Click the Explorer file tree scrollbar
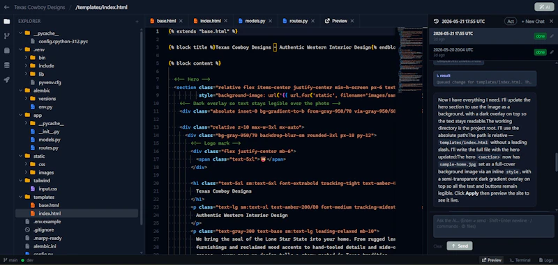 pos(142,128)
